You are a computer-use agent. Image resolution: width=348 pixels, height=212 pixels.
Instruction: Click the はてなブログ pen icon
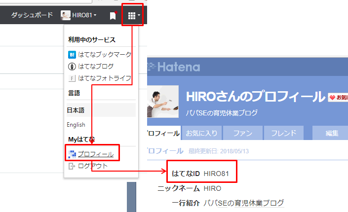72,66
